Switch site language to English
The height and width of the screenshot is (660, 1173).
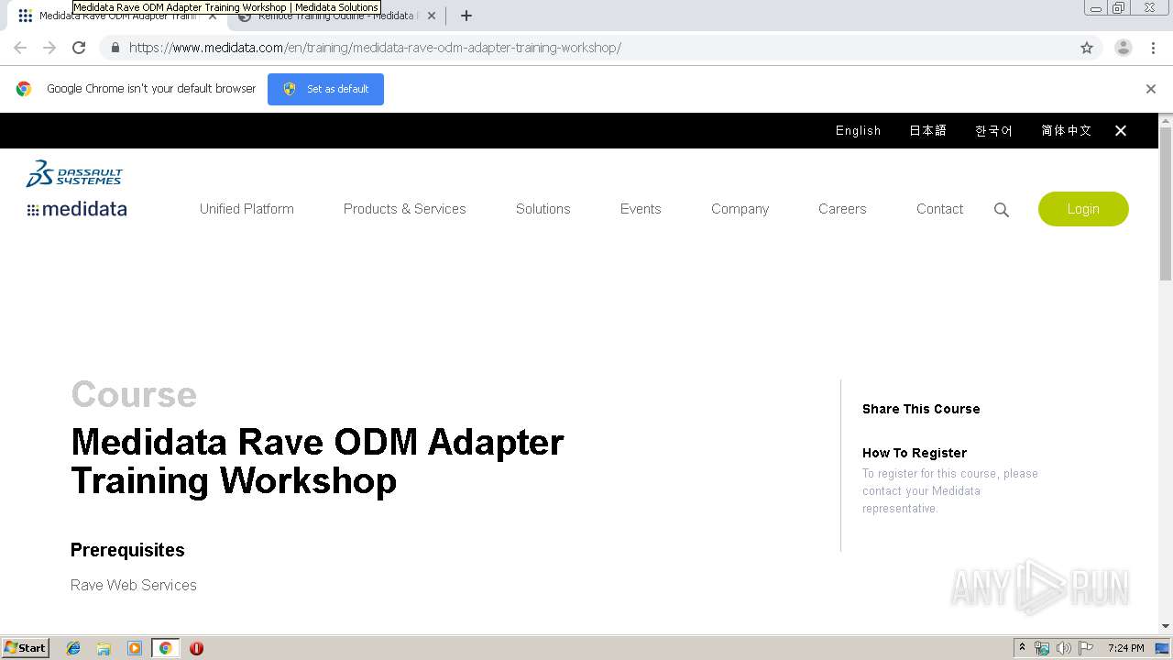click(x=858, y=130)
